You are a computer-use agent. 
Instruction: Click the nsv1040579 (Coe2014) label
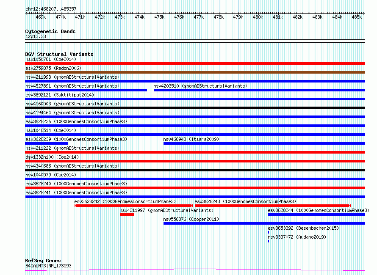pyautogui.click(x=51, y=175)
